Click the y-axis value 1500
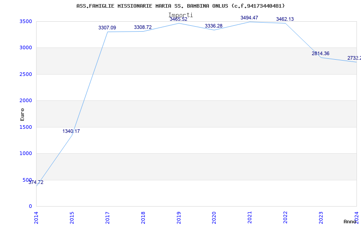Image resolution: width=361 pixels, height=226 pixels. [x=27, y=127]
